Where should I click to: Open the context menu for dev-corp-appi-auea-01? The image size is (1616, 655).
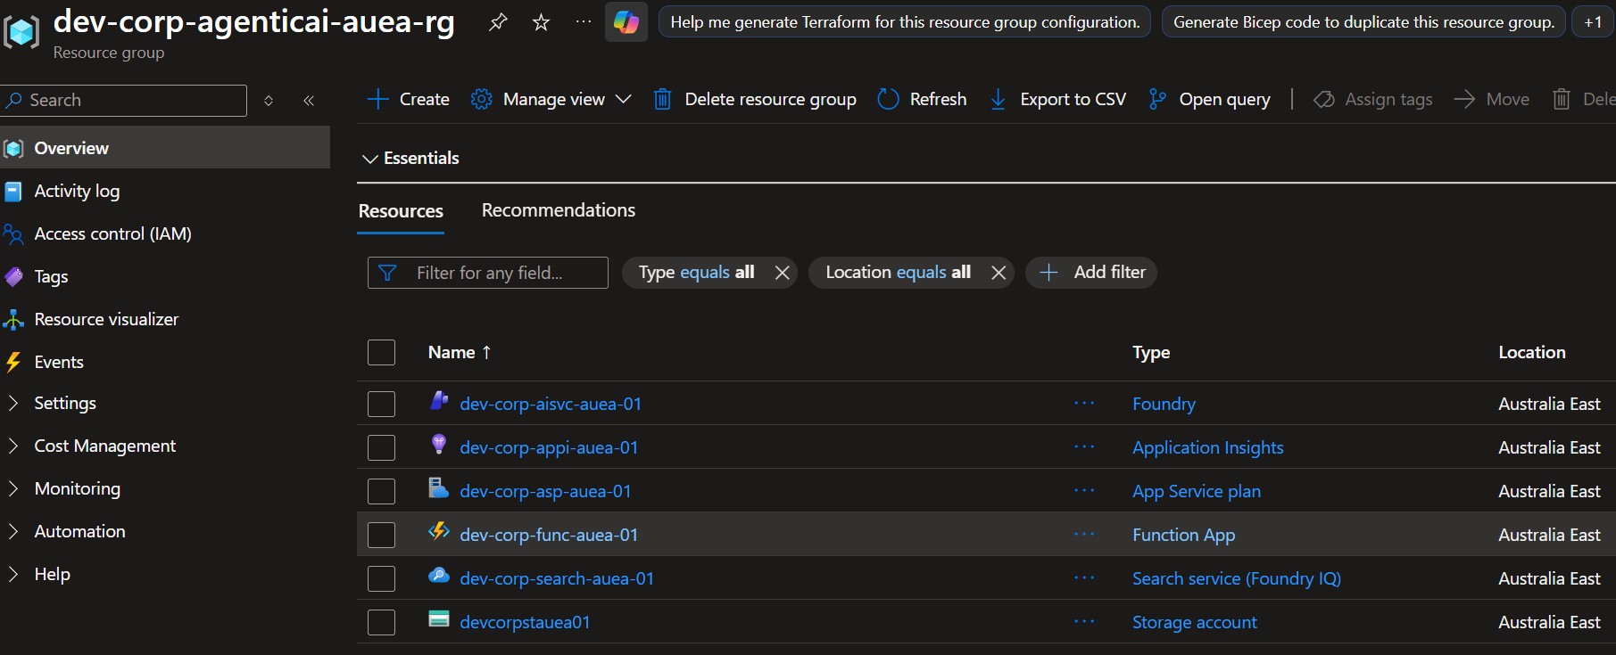1084,446
